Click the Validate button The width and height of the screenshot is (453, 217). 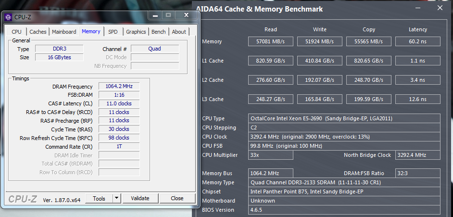click(x=140, y=199)
